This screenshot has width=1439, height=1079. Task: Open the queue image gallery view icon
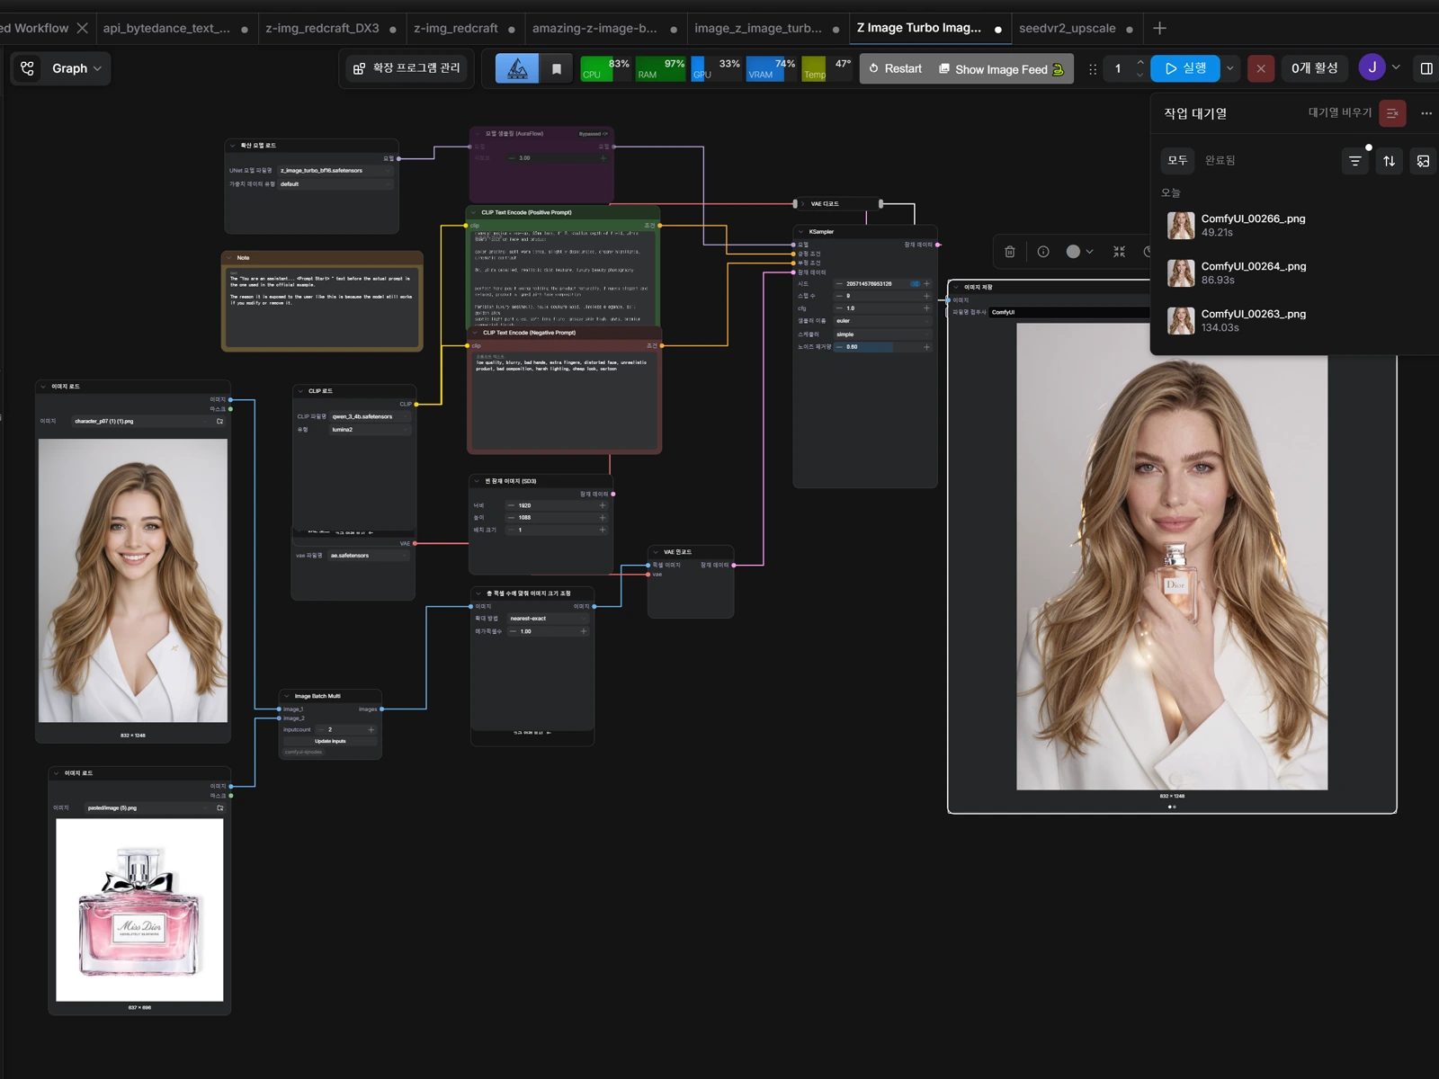coord(1423,161)
